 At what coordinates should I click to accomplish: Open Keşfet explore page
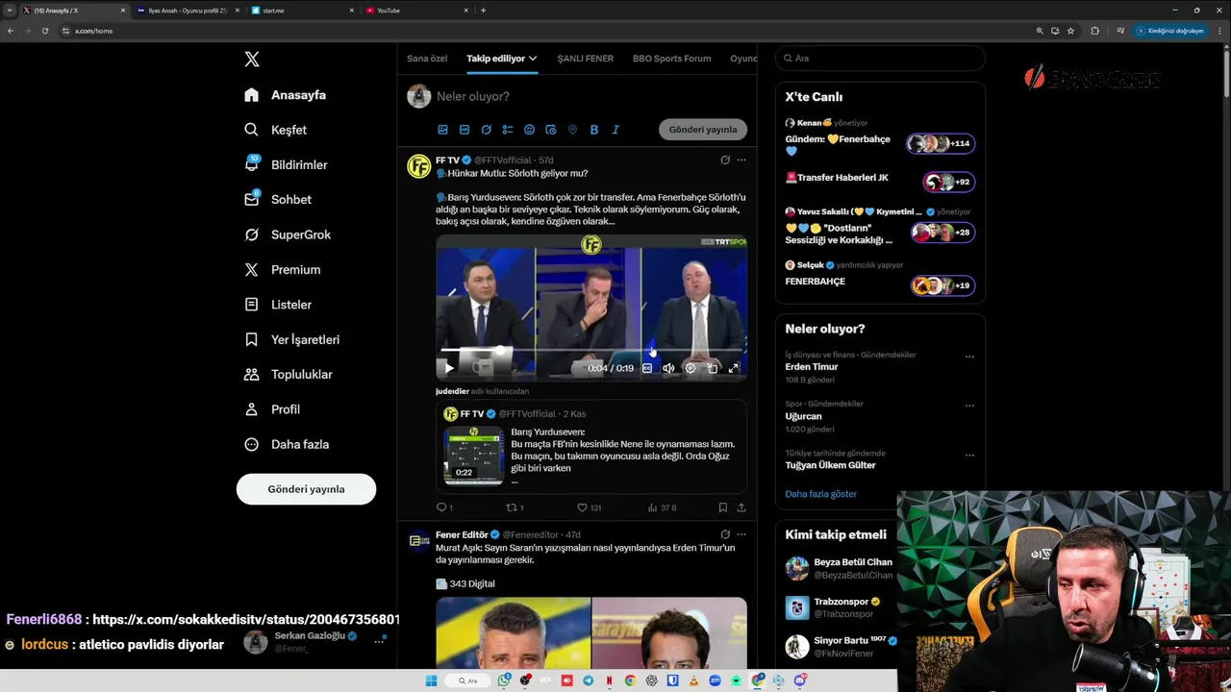275,130
